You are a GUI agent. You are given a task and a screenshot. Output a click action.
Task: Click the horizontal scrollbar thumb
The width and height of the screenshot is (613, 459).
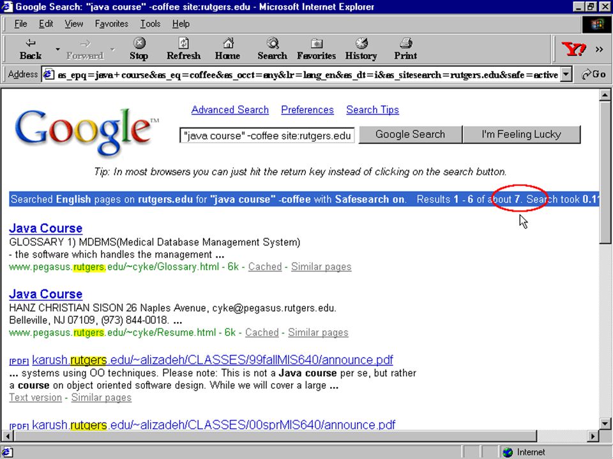click(275, 435)
